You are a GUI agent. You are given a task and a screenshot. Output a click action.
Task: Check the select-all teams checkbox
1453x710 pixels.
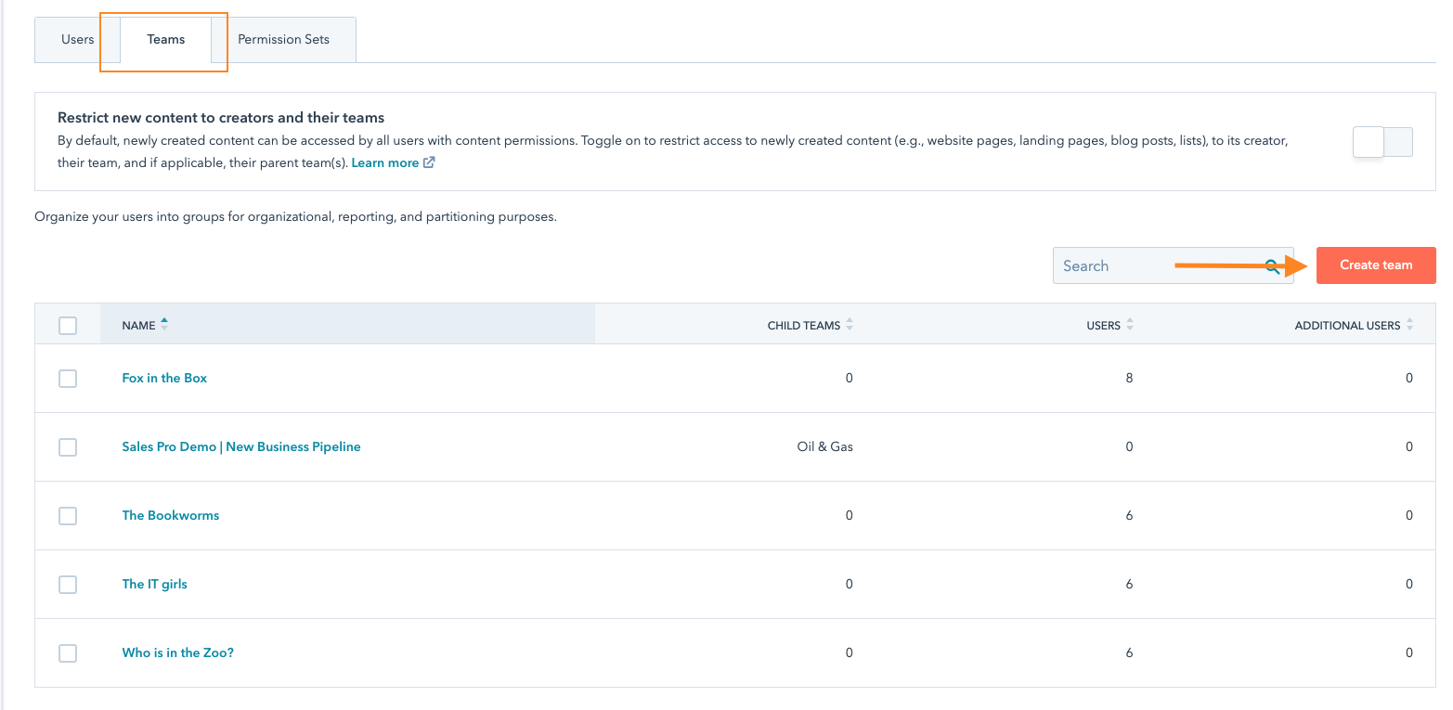(x=68, y=326)
